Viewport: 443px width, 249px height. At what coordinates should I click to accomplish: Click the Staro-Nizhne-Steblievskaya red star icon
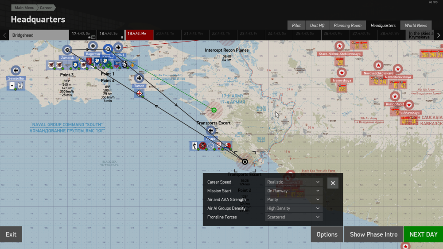(339, 46)
